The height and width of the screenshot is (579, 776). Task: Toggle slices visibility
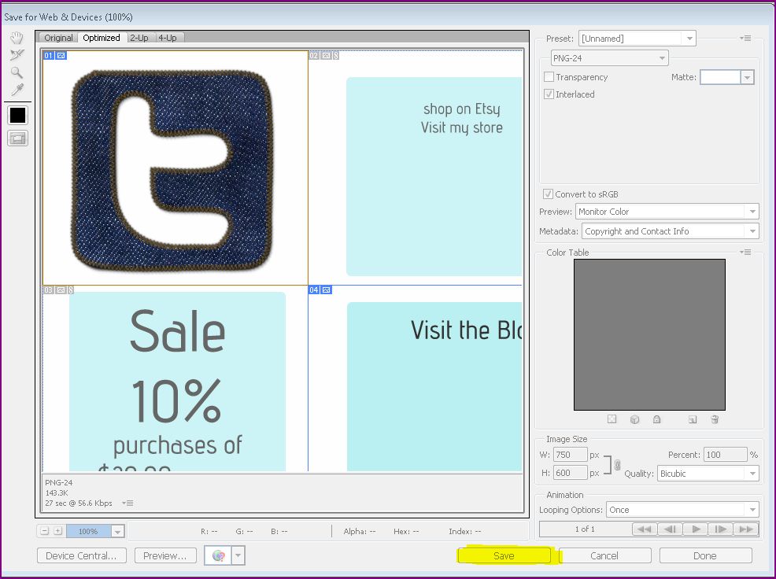(x=17, y=138)
